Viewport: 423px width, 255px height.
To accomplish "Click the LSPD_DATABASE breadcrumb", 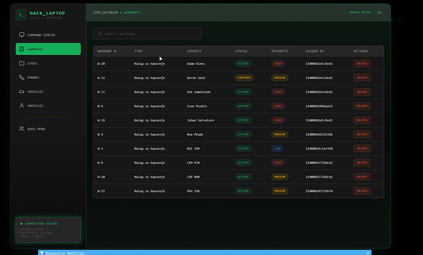I will pyautogui.click(x=105, y=12).
